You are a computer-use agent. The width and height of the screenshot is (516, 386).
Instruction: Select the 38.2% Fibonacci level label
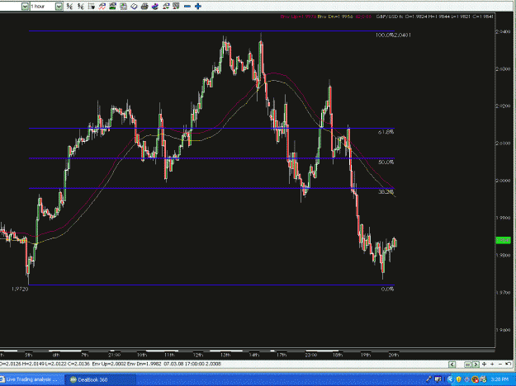[386, 191]
